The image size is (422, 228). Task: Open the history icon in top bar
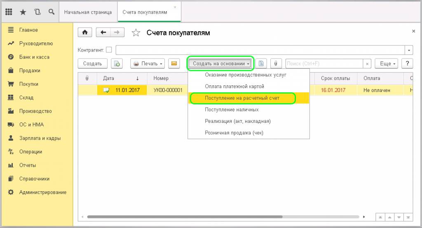coord(38,12)
